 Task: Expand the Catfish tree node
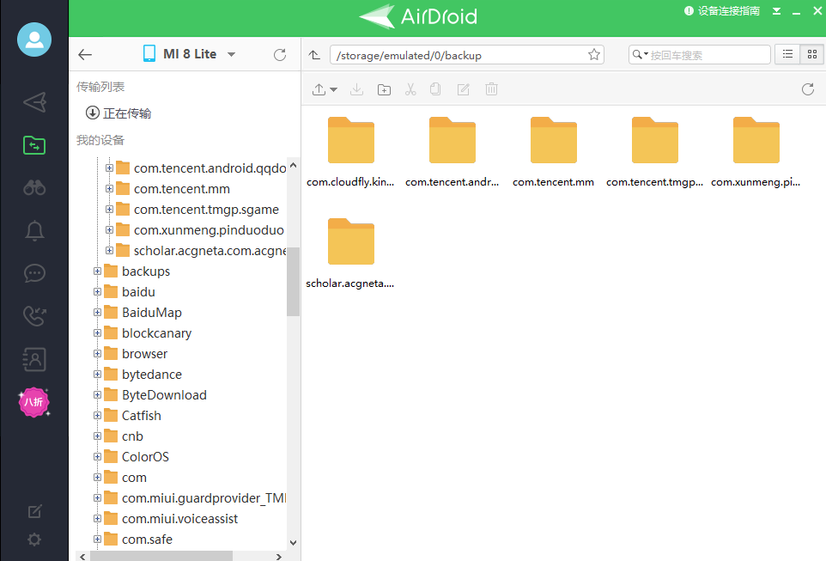point(98,416)
